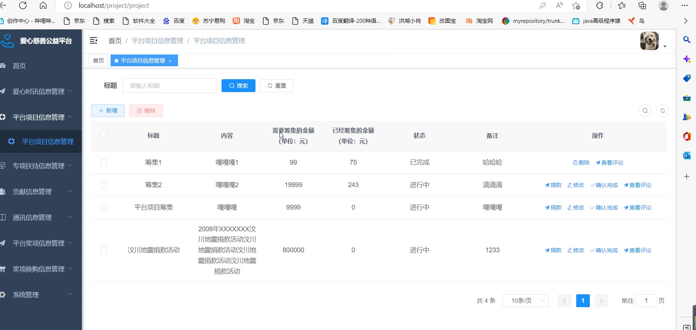
Task: Click 确认完成 for the 筹集2 row
Action: 604,185
